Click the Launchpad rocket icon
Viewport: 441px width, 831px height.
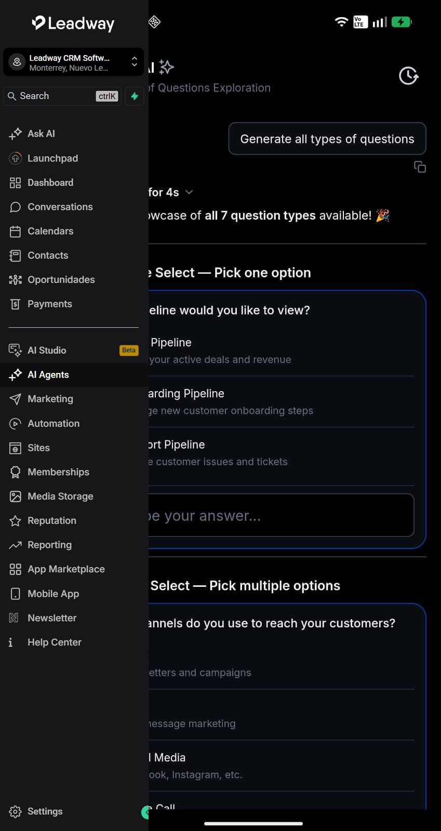[16, 158]
